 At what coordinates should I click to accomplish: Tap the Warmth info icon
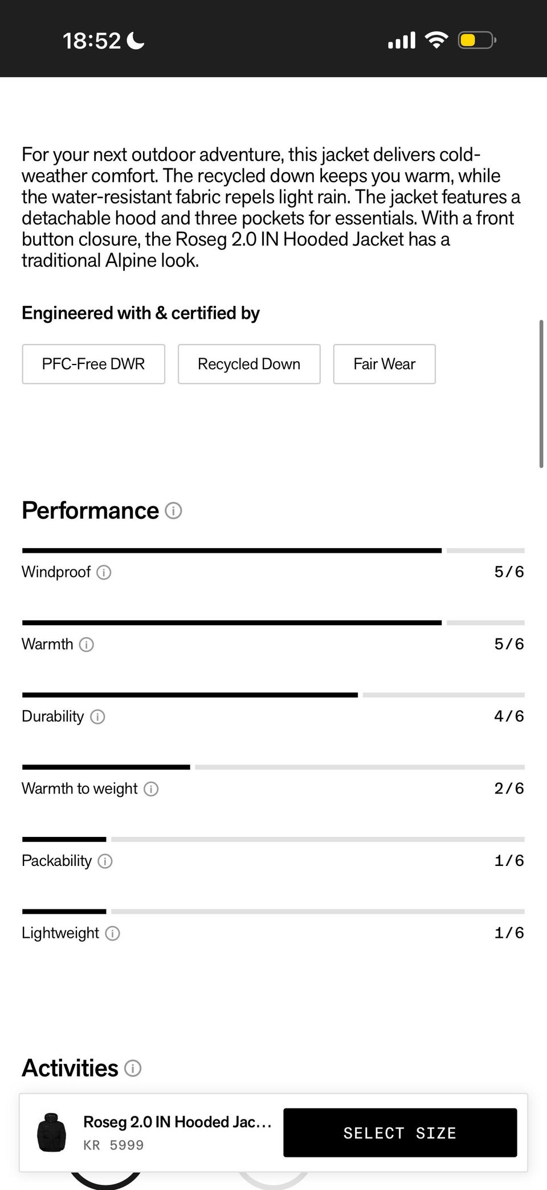(x=86, y=645)
